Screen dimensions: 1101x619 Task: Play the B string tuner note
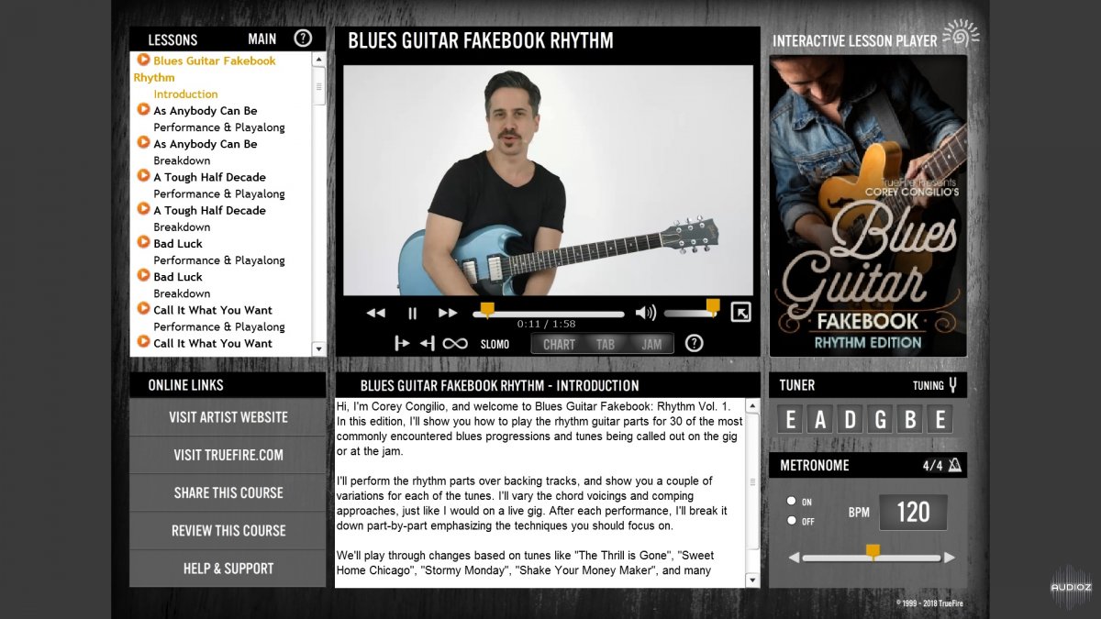910,420
